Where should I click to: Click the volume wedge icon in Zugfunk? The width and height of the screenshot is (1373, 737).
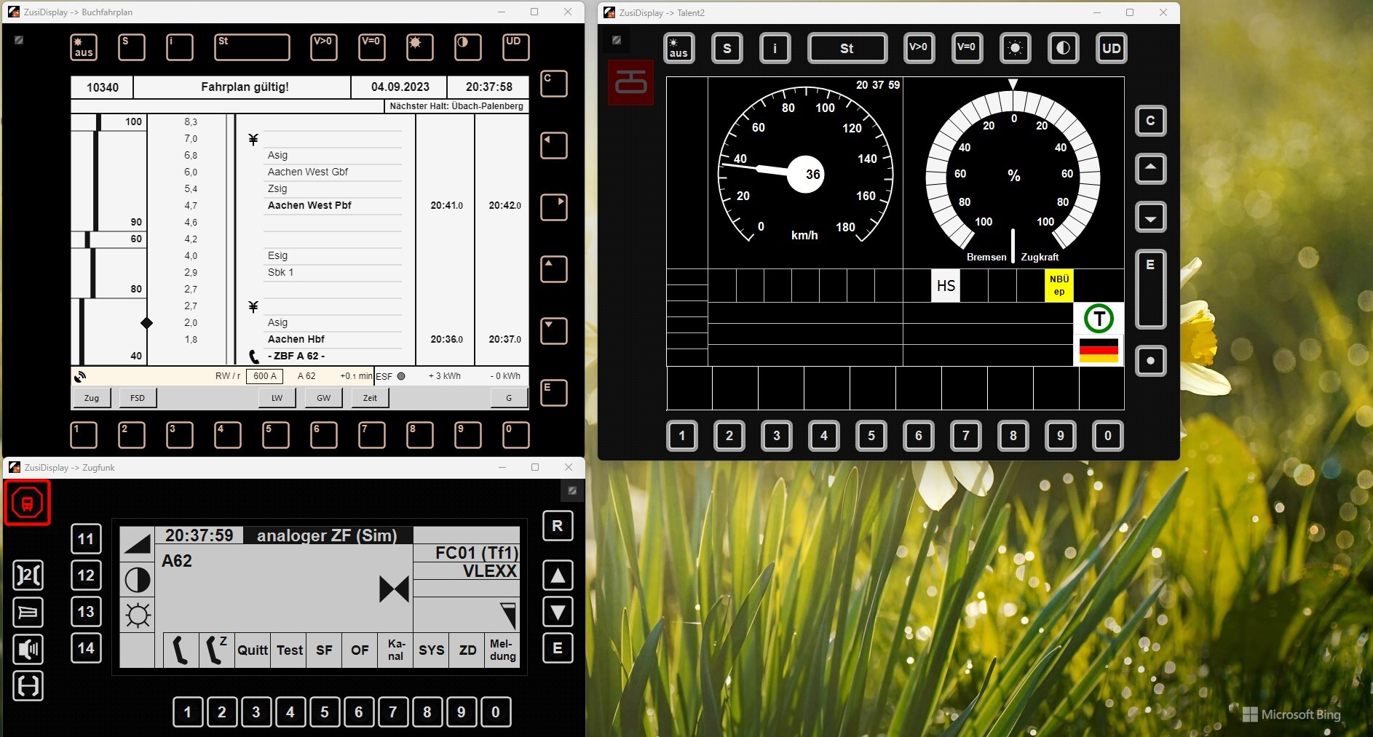[137, 543]
